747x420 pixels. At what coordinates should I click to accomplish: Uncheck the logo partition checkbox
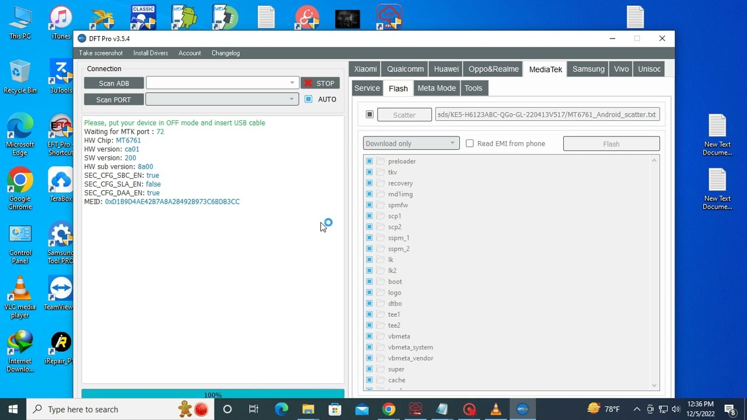[369, 292]
